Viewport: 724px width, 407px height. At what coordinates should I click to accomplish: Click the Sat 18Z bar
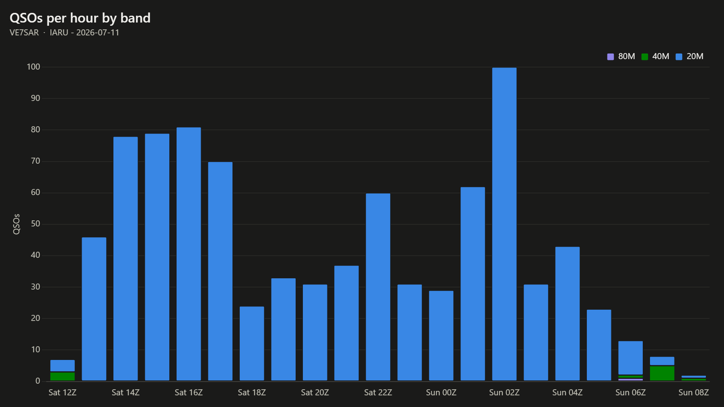pos(252,343)
